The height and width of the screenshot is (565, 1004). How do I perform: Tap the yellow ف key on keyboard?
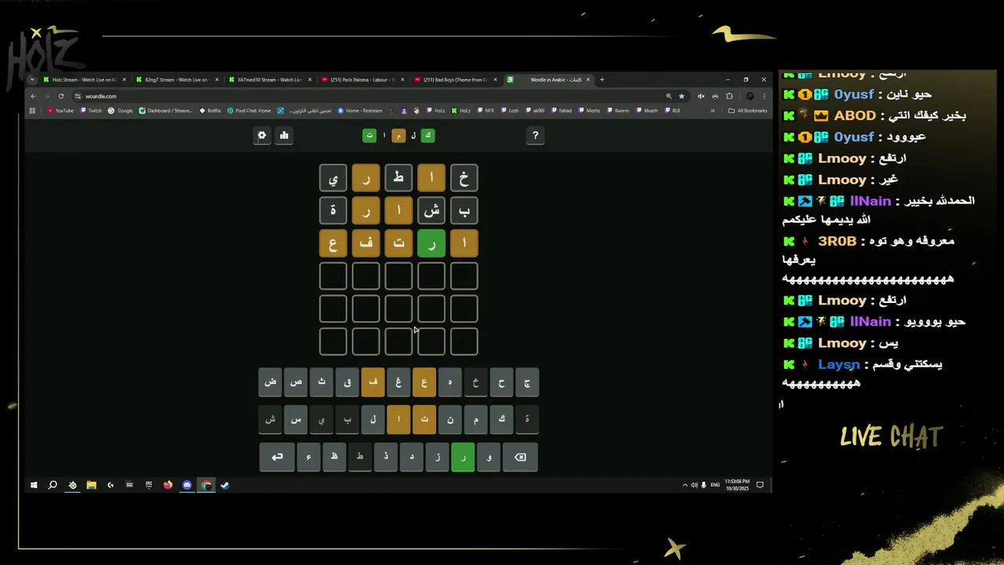point(373,382)
